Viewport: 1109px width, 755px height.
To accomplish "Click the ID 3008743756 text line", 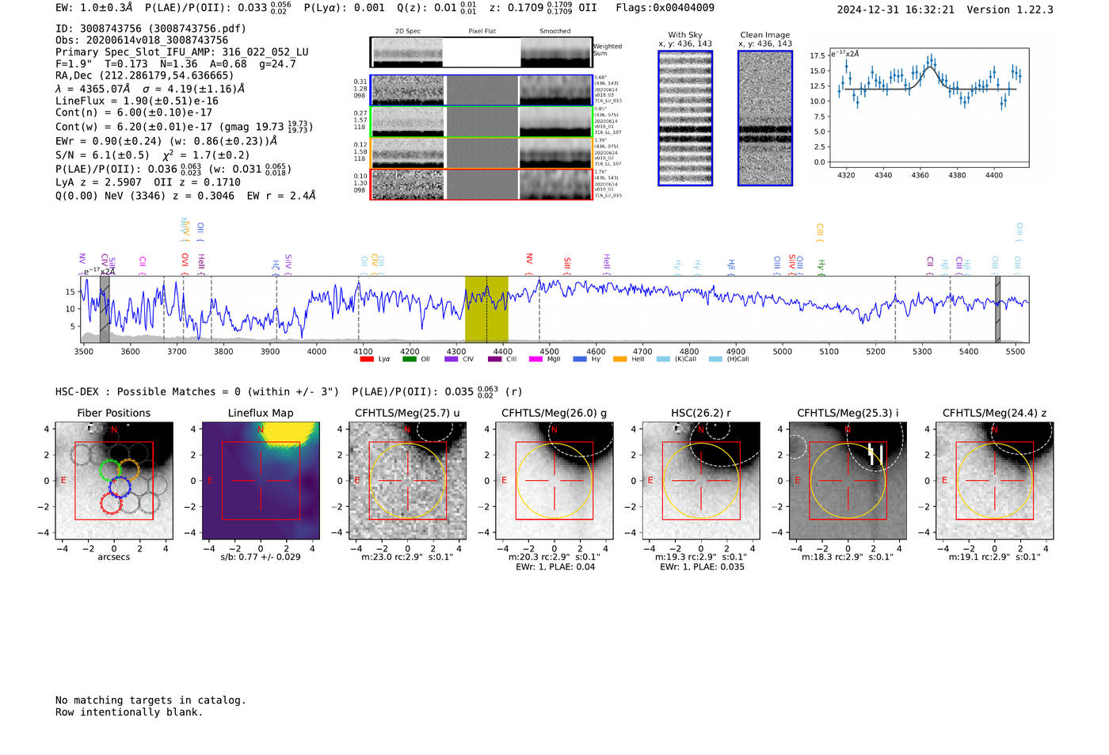I will (151, 29).
